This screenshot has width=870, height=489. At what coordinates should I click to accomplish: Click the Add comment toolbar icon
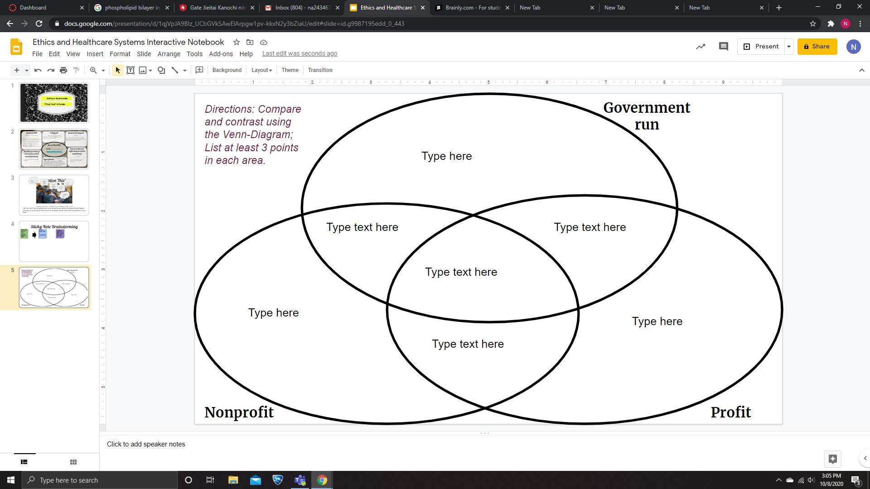[199, 70]
